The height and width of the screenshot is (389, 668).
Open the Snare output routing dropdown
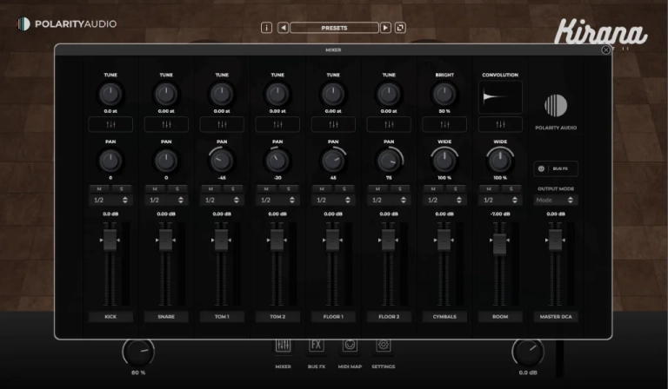(x=166, y=200)
